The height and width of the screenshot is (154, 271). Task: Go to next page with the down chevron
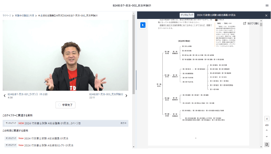[267, 137]
